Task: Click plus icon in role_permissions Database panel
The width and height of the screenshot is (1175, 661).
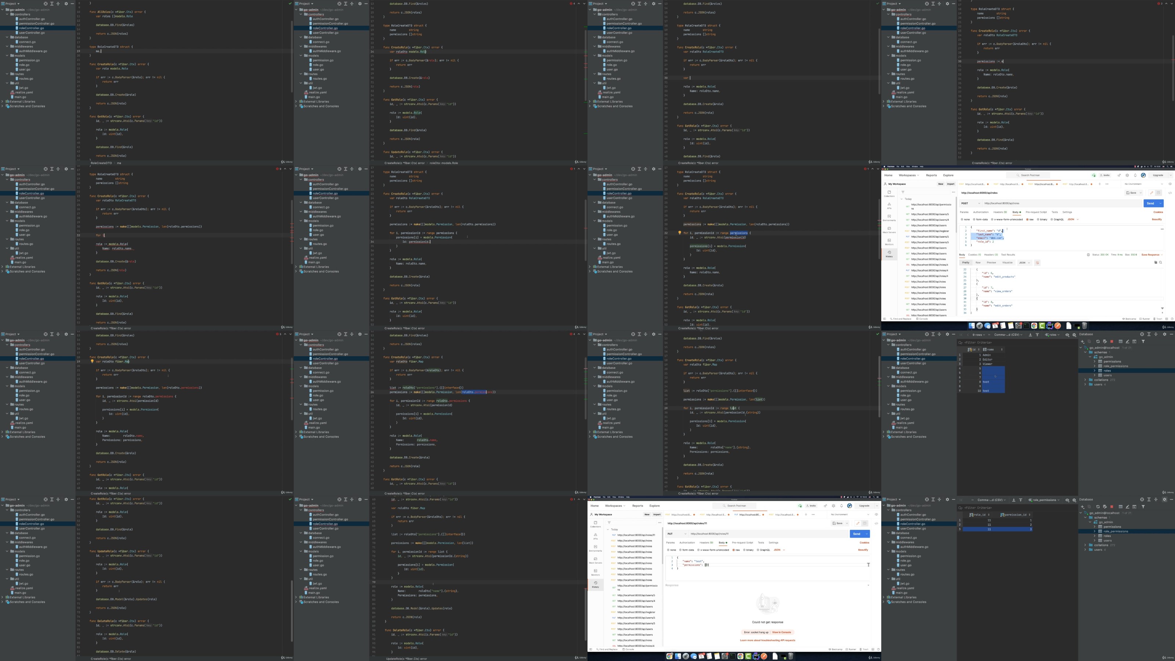Action: (1082, 506)
